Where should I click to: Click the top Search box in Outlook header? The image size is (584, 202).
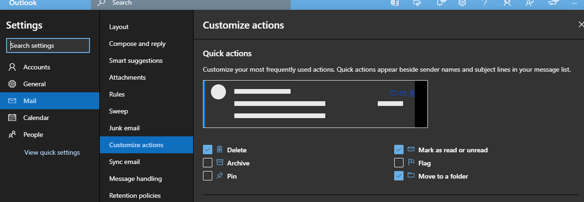(191, 4)
